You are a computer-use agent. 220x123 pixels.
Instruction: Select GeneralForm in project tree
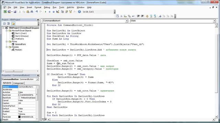point(20,44)
